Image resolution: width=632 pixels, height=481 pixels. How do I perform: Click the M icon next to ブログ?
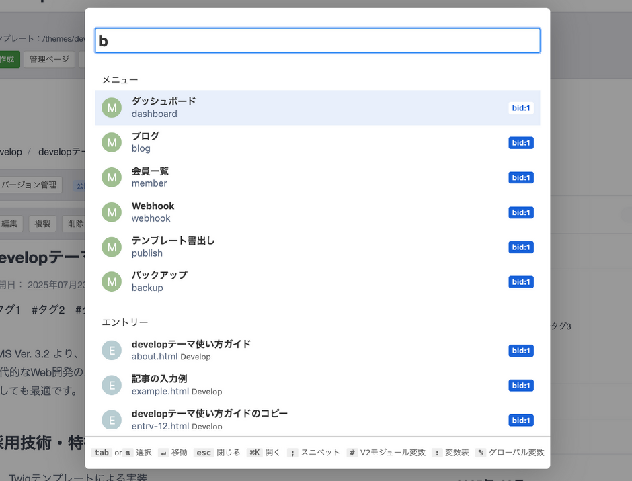[x=112, y=142]
